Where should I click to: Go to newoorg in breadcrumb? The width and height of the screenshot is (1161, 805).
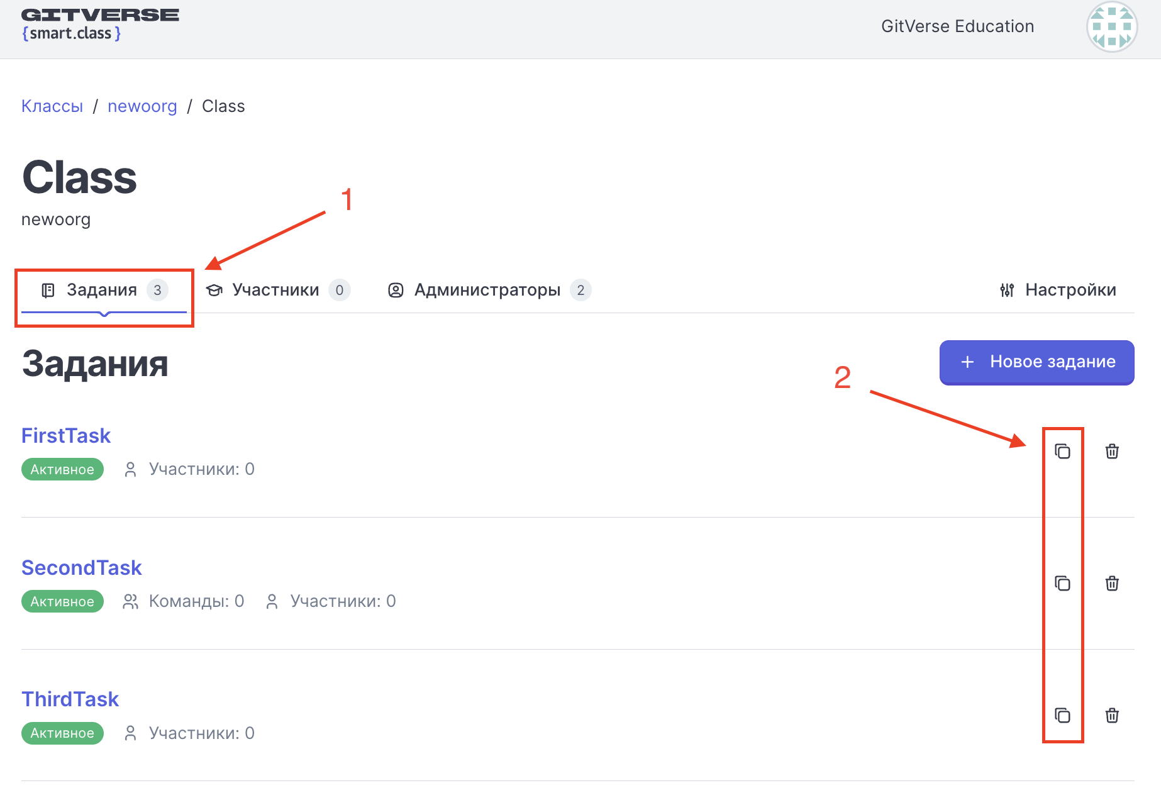point(142,106)
